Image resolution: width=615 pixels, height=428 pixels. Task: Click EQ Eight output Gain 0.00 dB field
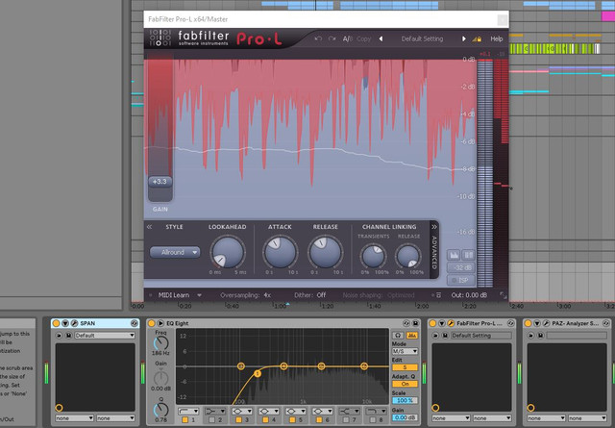click(405, 417)
